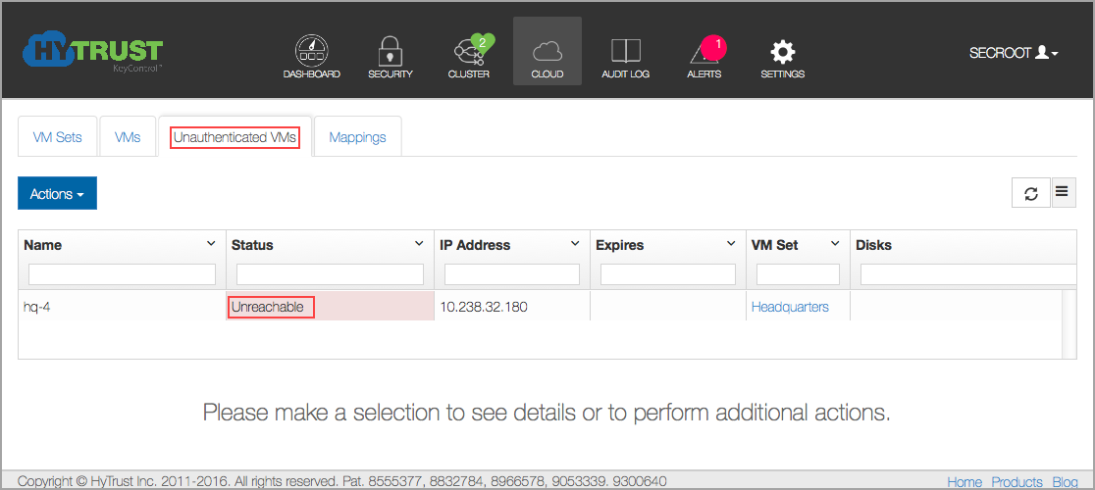Switch to the VMs tab

(x=128, y=137)
